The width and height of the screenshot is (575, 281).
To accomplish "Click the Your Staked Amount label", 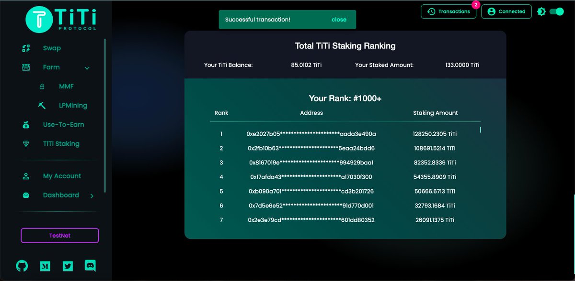I will click(384, 65).
